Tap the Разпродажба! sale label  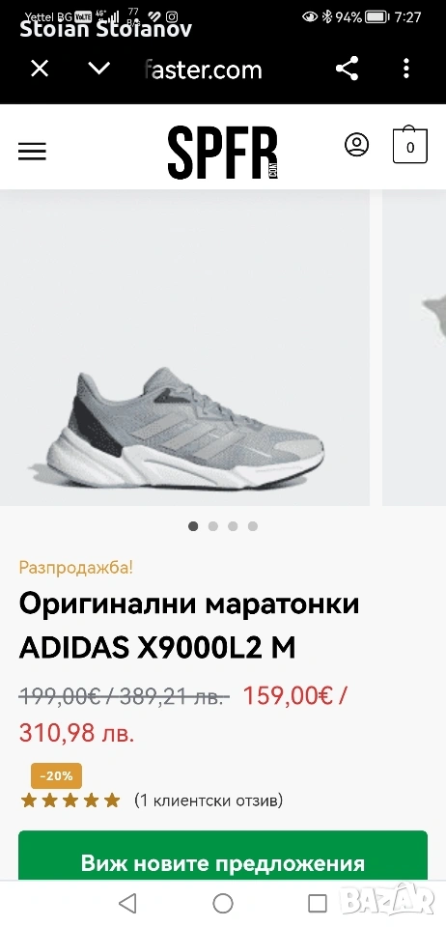tap(75, 568)
